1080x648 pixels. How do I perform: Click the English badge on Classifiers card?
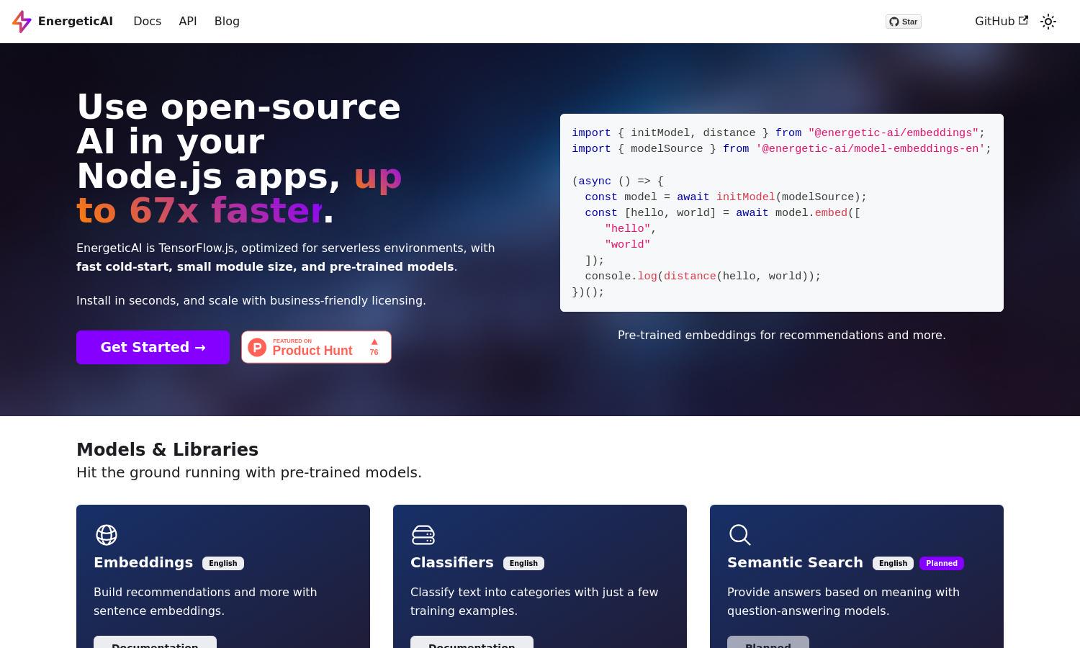pyautogui.click(x=523, y=563)
